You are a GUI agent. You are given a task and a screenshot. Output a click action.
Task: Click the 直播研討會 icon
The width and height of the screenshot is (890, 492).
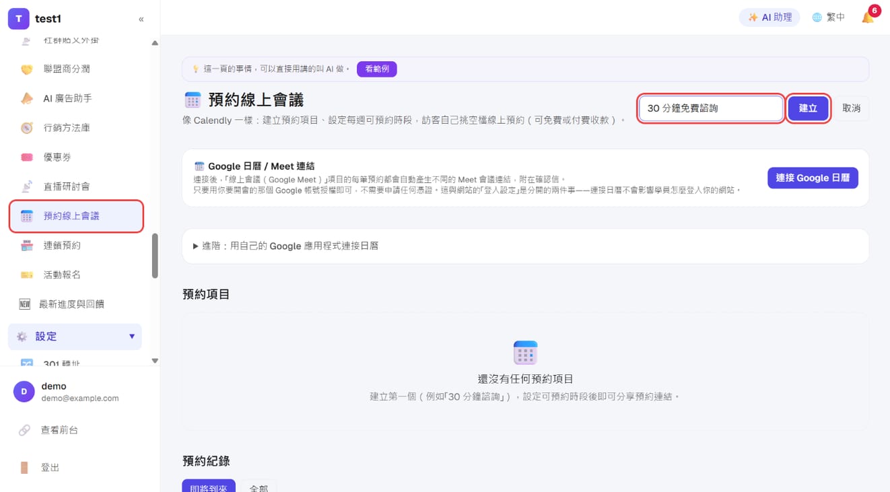coord(26,186)
